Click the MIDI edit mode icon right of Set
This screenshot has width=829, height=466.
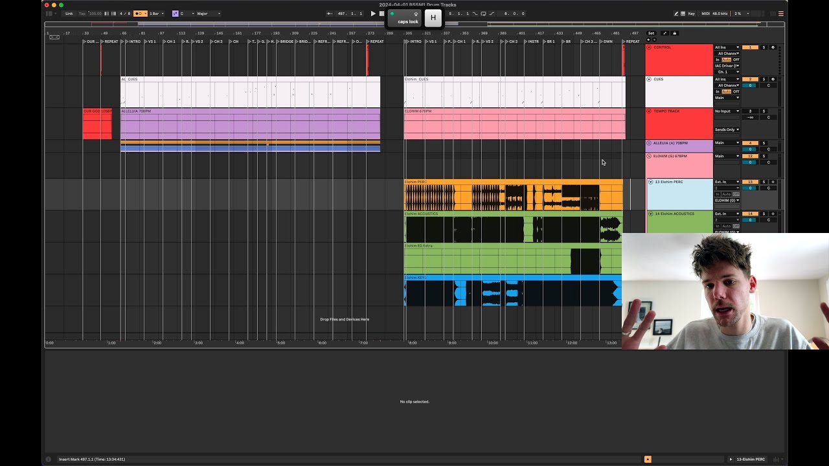tap(665, 33)
